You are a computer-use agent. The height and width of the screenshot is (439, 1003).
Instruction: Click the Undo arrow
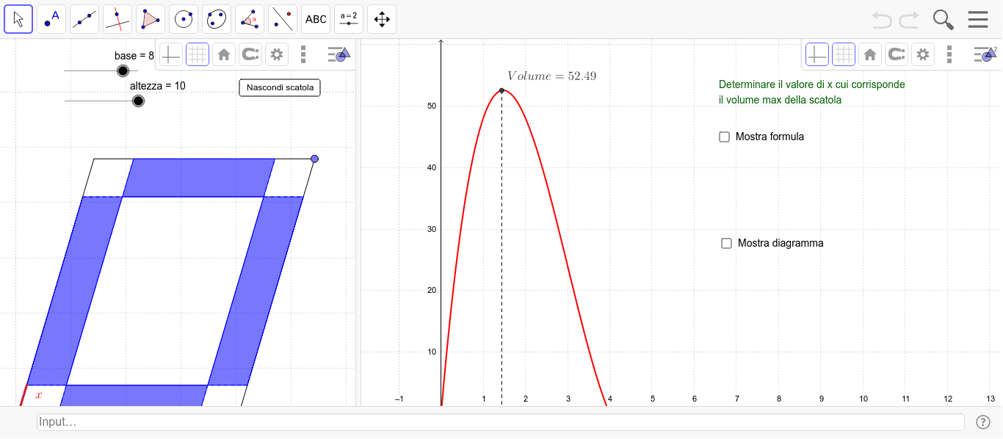(882, 20)
